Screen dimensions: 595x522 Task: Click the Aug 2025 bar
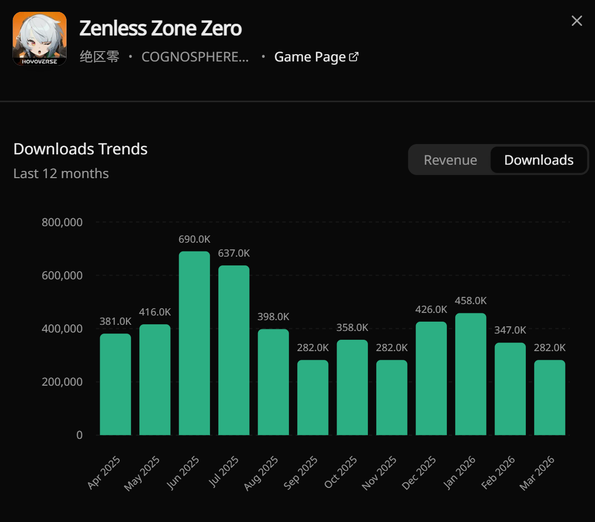pos(273,382)
